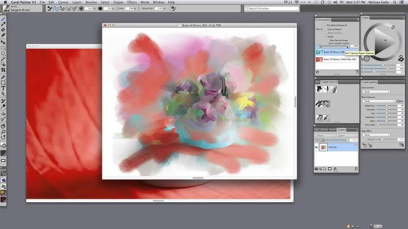Select the Dropper tool in the toolbox

click(x=3, y=24)
